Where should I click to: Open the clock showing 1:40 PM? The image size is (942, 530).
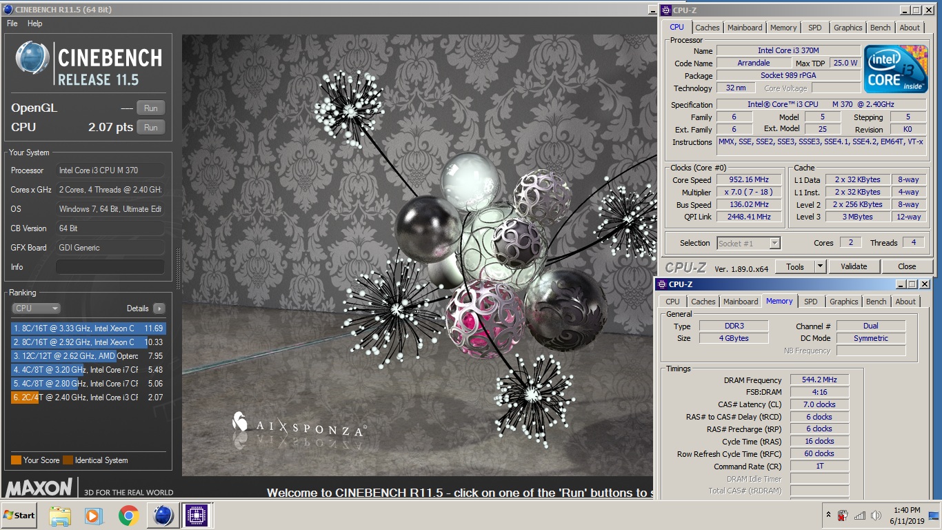click(907, 516)
